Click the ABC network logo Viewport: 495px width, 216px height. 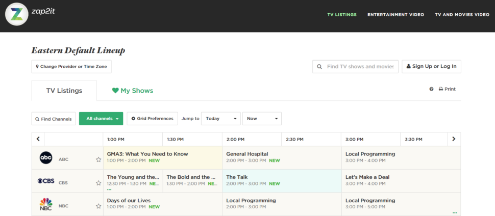click(46, 158)
